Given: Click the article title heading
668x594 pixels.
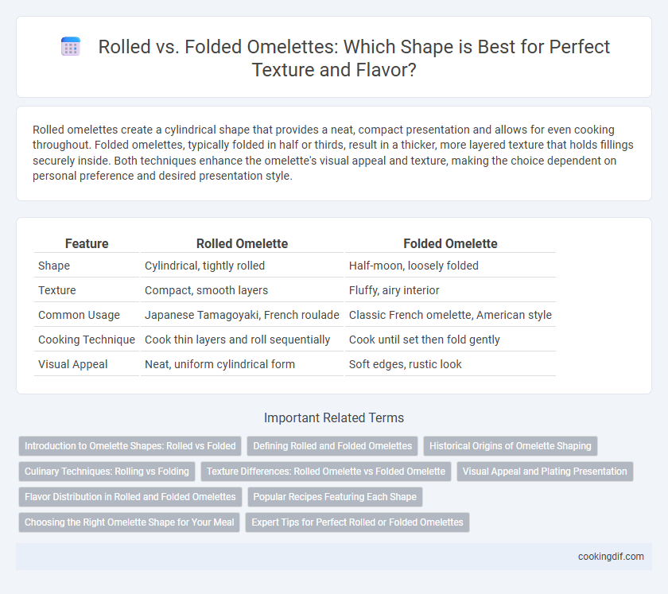Looking at the screenshot, I should coord(354,58).
